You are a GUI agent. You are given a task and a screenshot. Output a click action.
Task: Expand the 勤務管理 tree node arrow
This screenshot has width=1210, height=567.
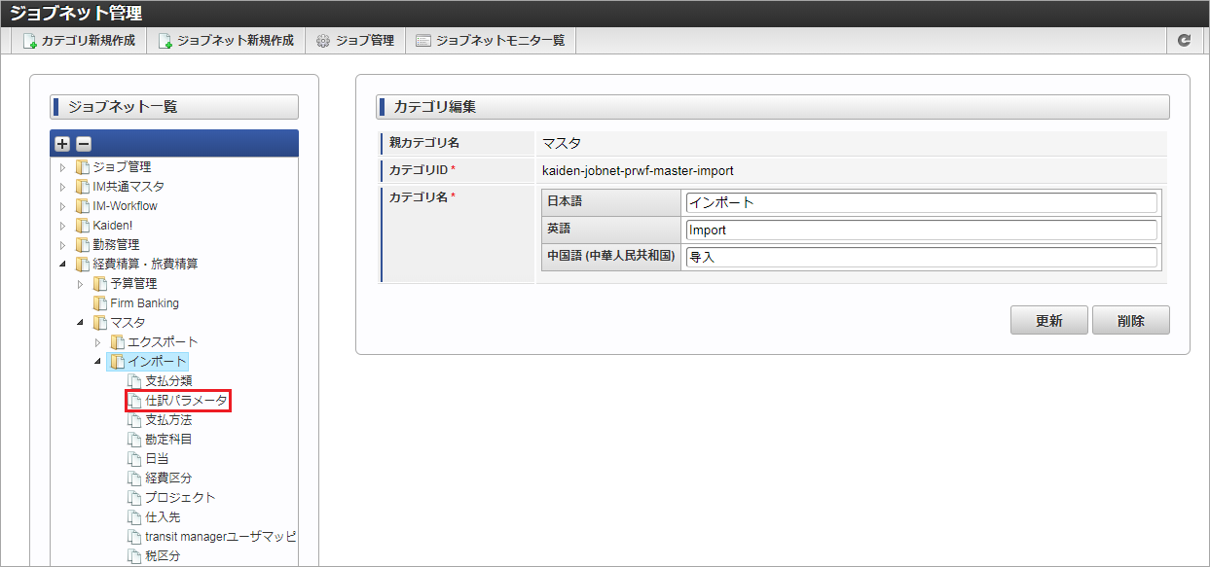pos(63,245)
